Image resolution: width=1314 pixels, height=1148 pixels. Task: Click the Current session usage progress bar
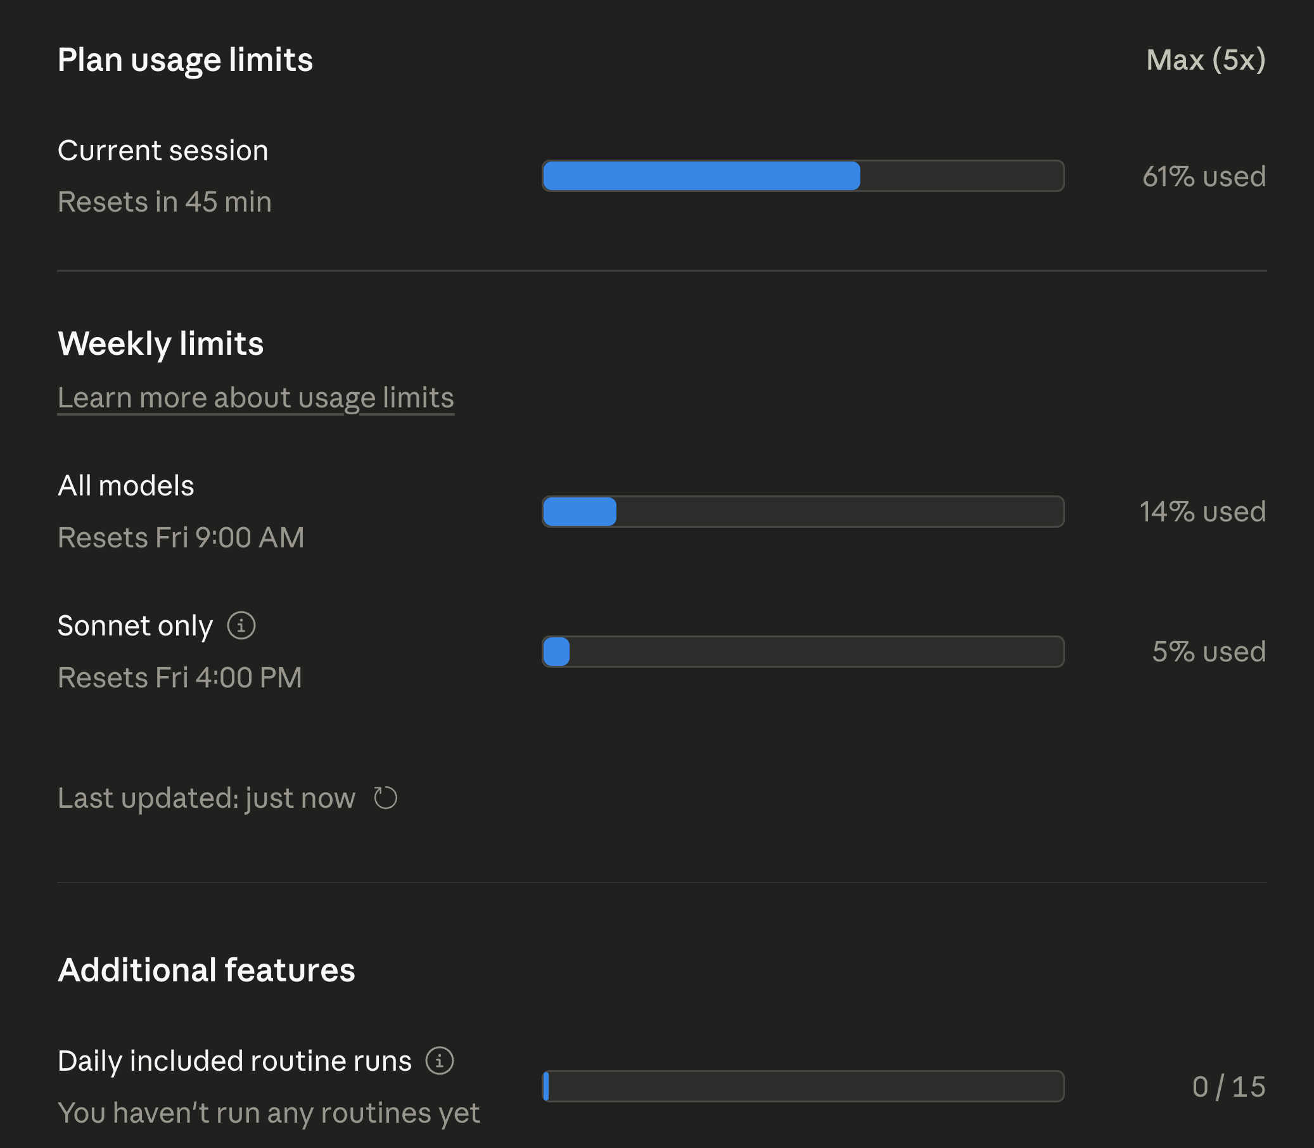(803, 176)
